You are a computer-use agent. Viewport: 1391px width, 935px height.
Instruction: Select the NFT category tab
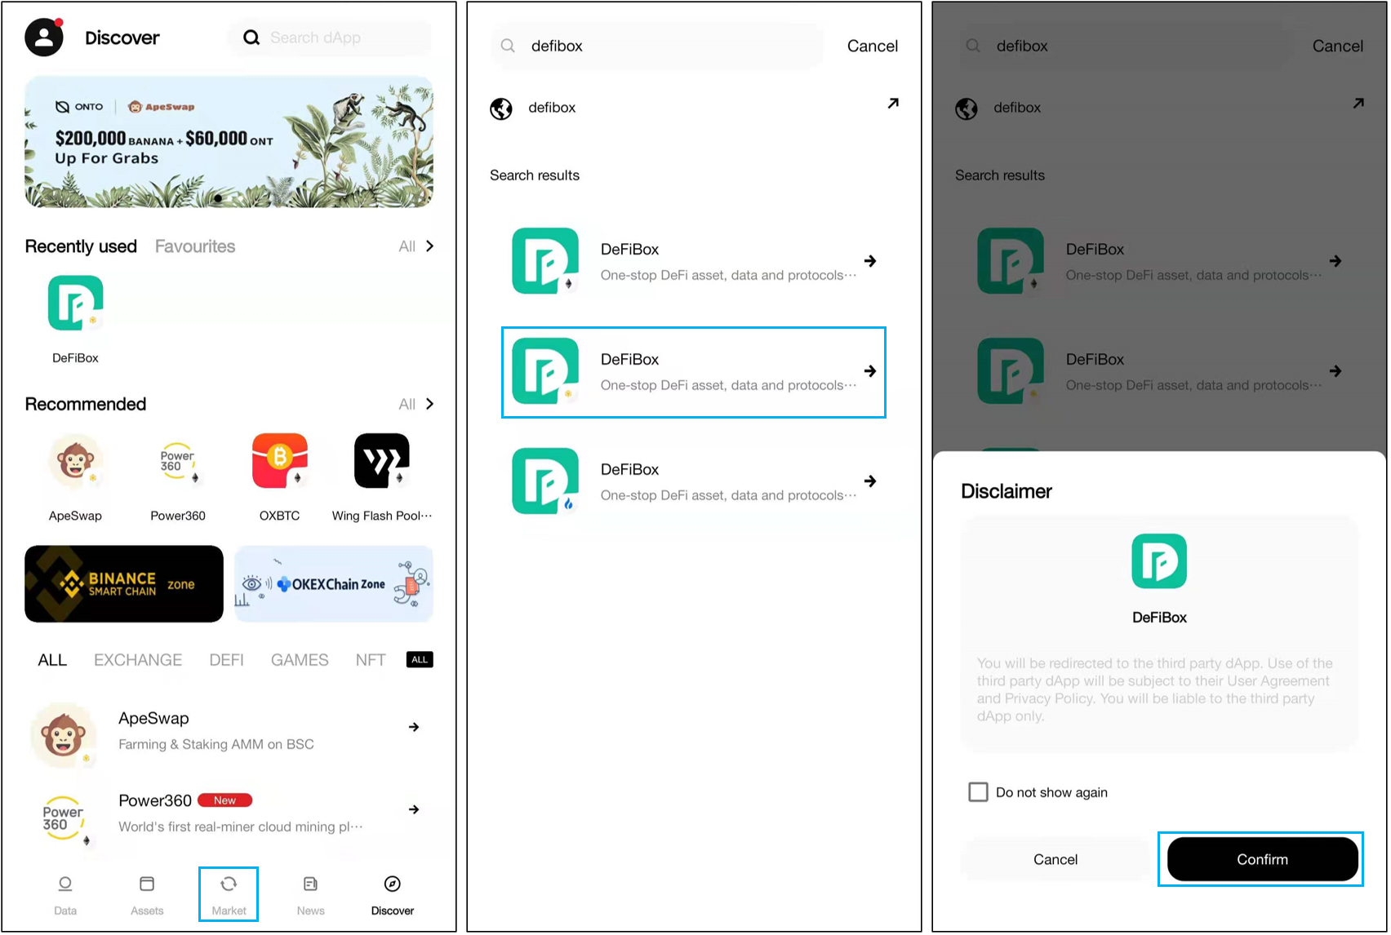[371, 660]
